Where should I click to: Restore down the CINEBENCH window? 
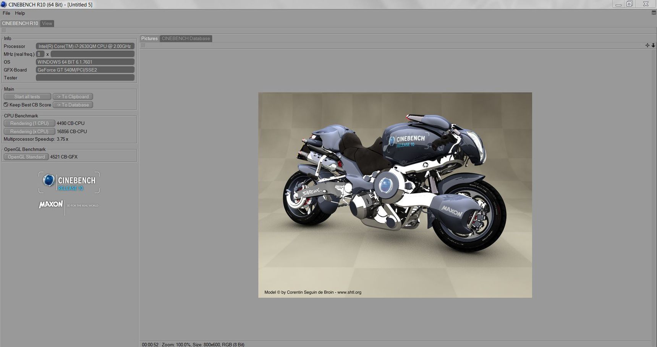[629, 4]
